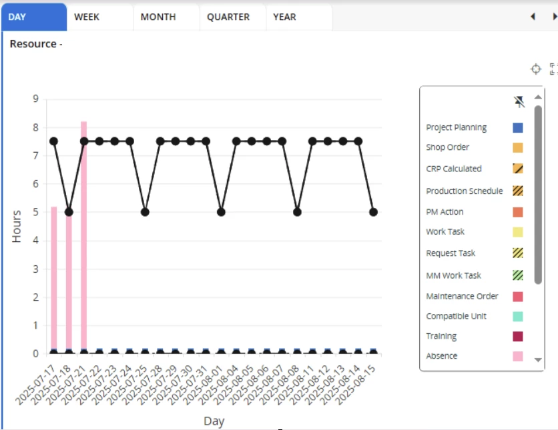The width and height of the screenshot is (558, 430).
Task: Unpin the legend panel
Action: click(519, 101)
